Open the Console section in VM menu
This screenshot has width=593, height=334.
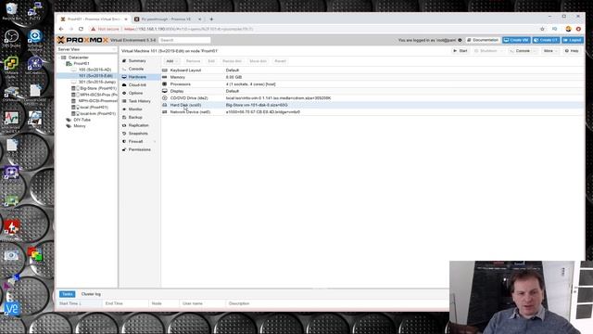(136, 69)
